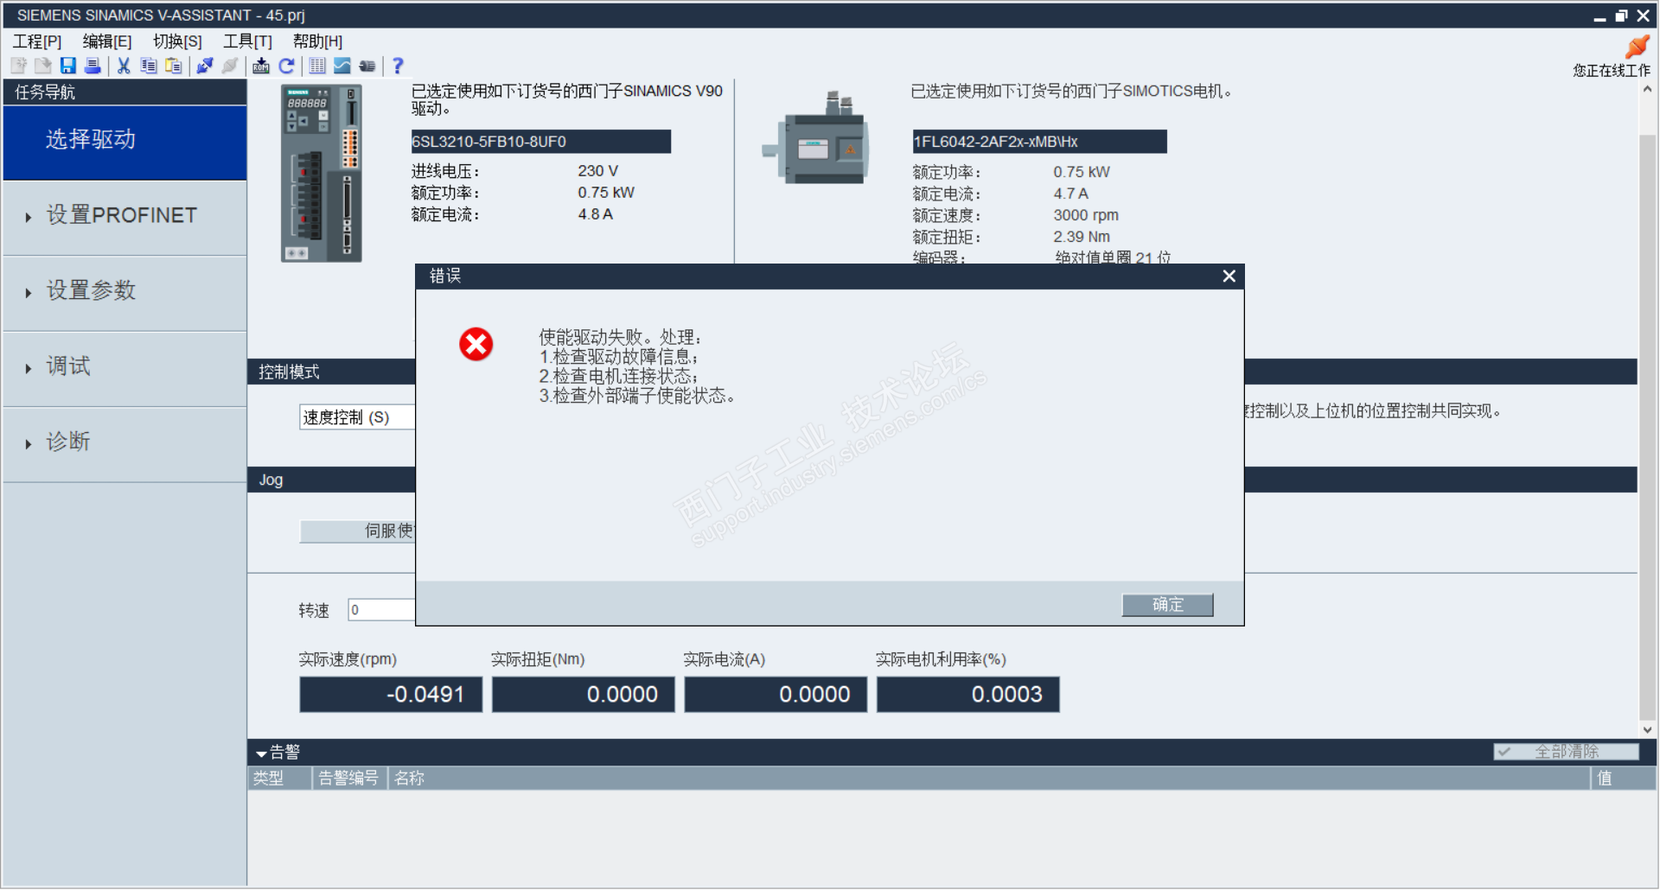
Task: Click the 您正在线工作 online status text
Action: (1612, 71)
